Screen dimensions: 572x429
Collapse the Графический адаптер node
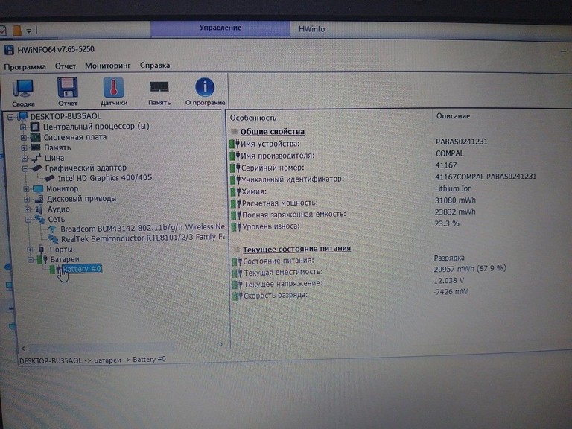click(25, 168)
